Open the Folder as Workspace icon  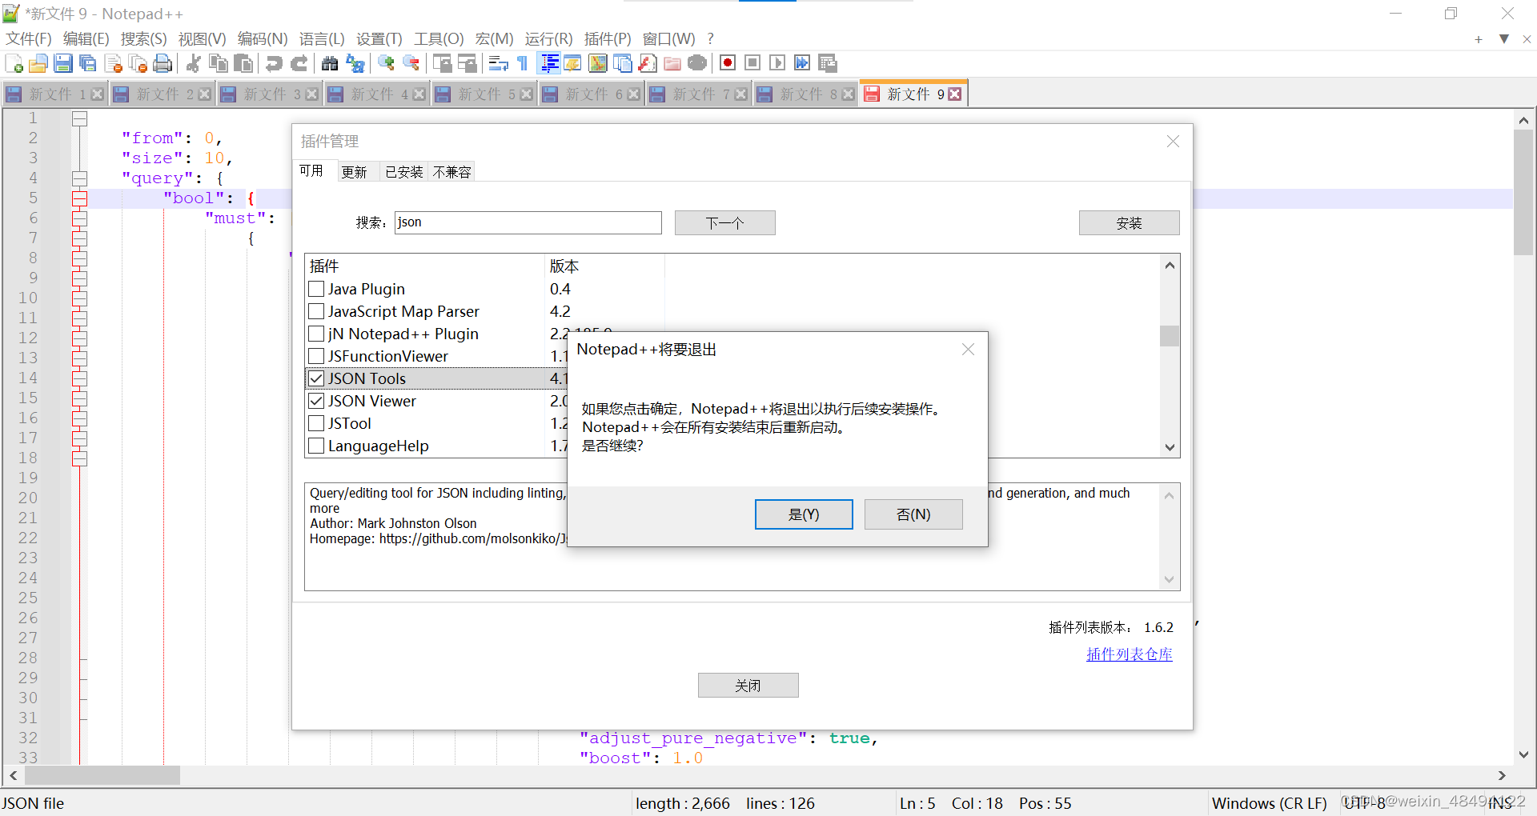[x=672, y=63]
